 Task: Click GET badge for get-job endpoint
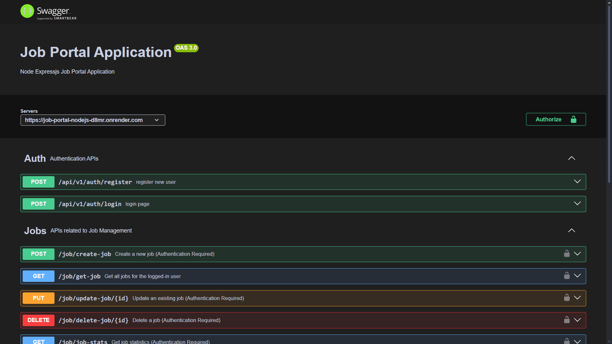pos(39,276)
